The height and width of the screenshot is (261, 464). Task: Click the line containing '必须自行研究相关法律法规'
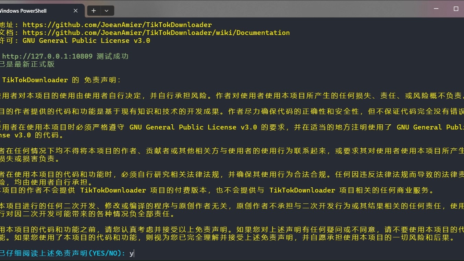(x=232, y=174)
